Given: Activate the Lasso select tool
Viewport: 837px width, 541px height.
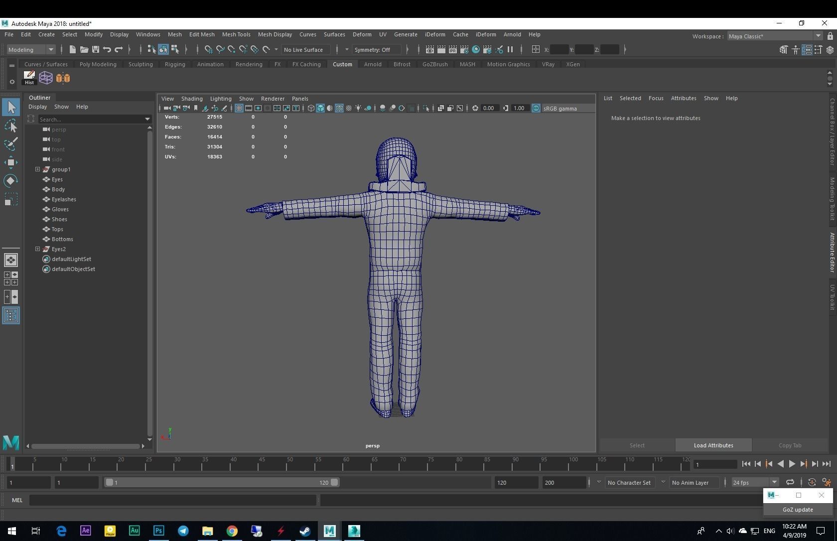Looking at the screenshot, I should click(x=11, y=126).
